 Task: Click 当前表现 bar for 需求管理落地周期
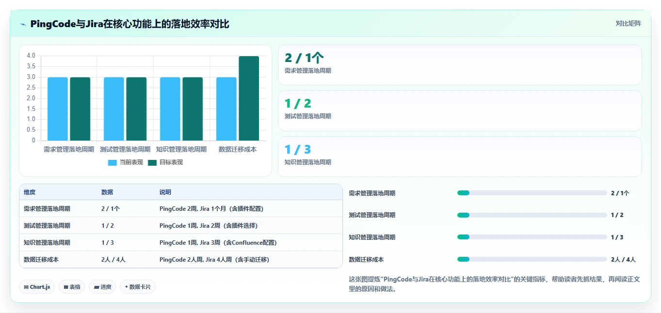(58, 109)
